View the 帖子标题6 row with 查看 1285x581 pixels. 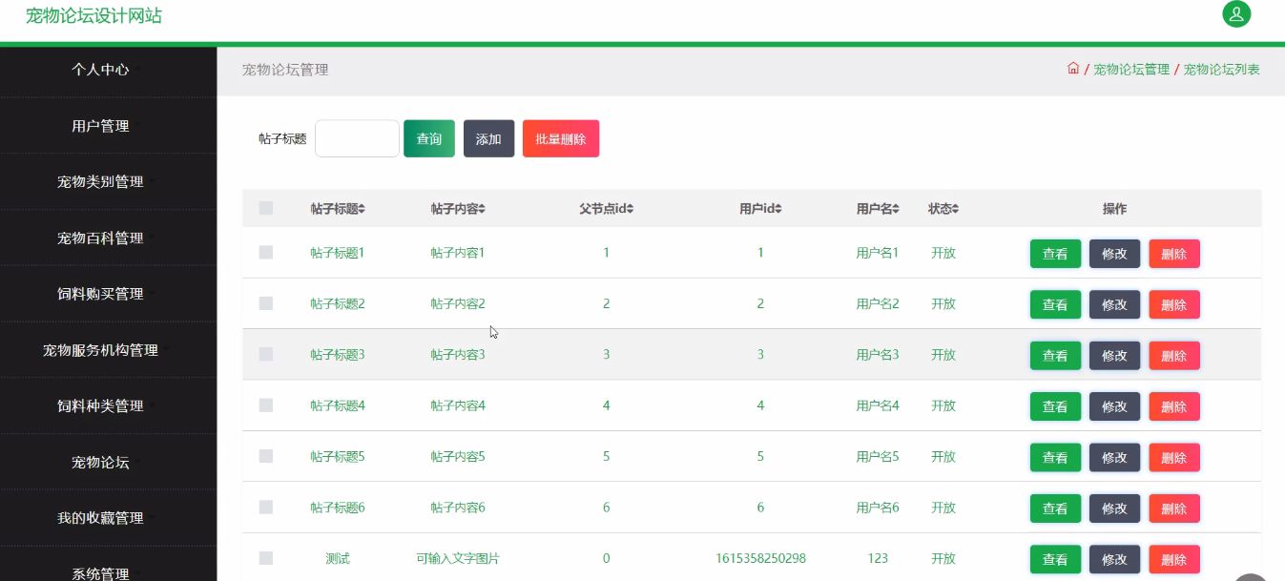(1055, 508)
